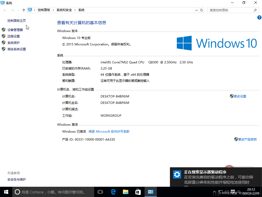Launch the Windows Store from the taskbar
The width and height of the screenshot is (262, 197).
(138, 192)
